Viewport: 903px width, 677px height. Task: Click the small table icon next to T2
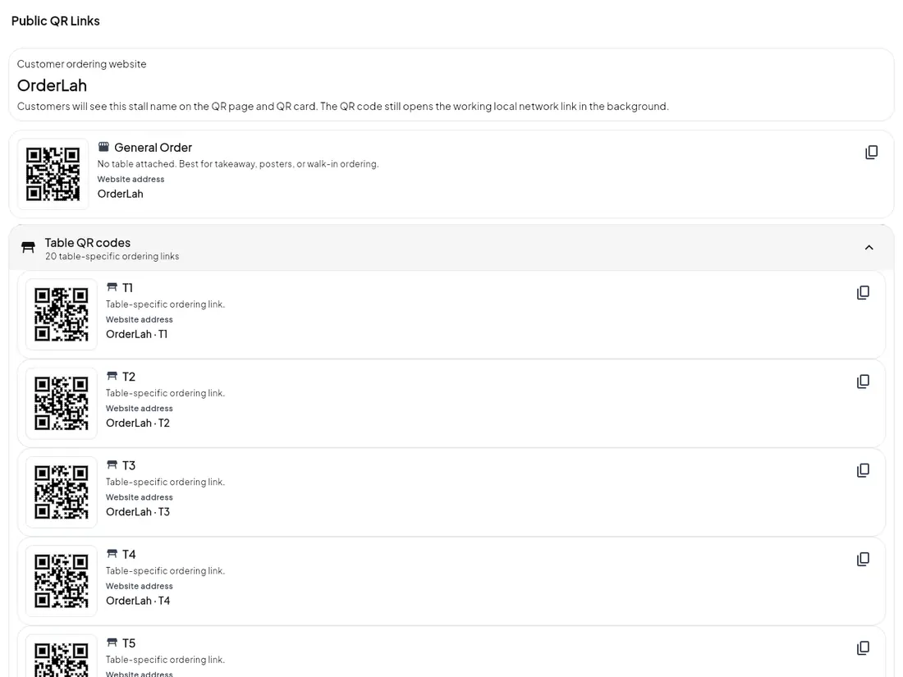tap(112, 376)
